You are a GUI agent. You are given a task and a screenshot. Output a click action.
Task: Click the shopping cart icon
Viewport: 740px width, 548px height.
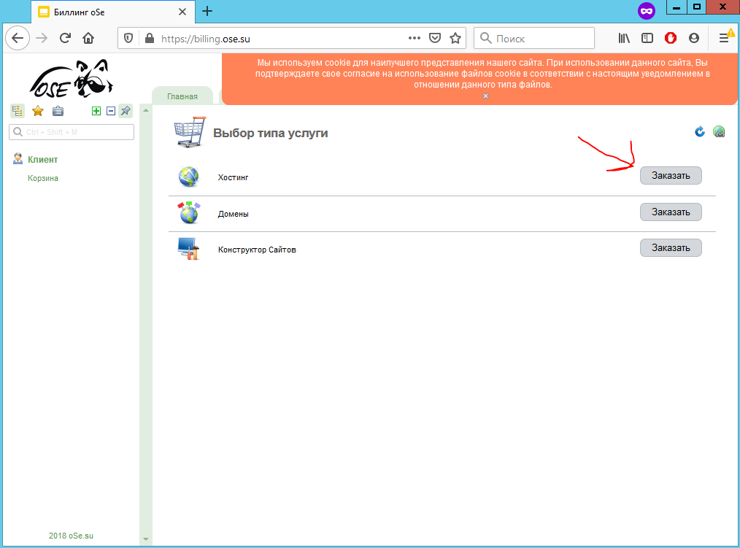[x=190, y=132]
